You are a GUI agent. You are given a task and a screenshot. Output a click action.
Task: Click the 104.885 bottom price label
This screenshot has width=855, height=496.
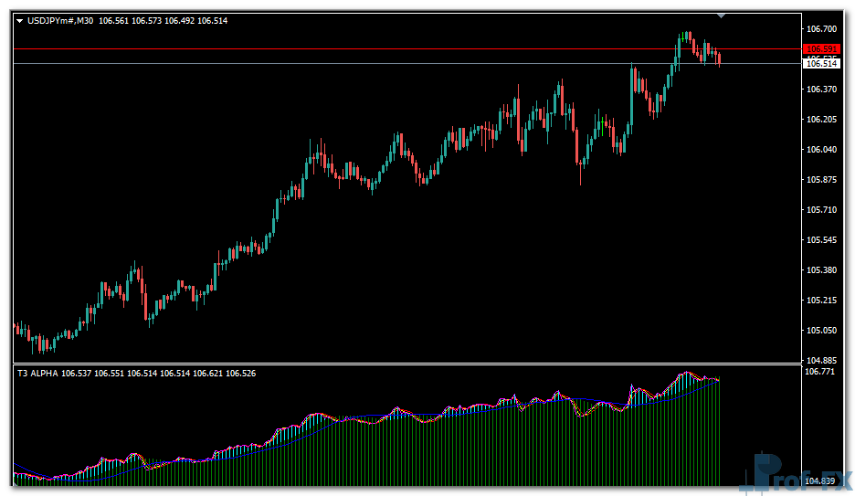tap(821, 360)
